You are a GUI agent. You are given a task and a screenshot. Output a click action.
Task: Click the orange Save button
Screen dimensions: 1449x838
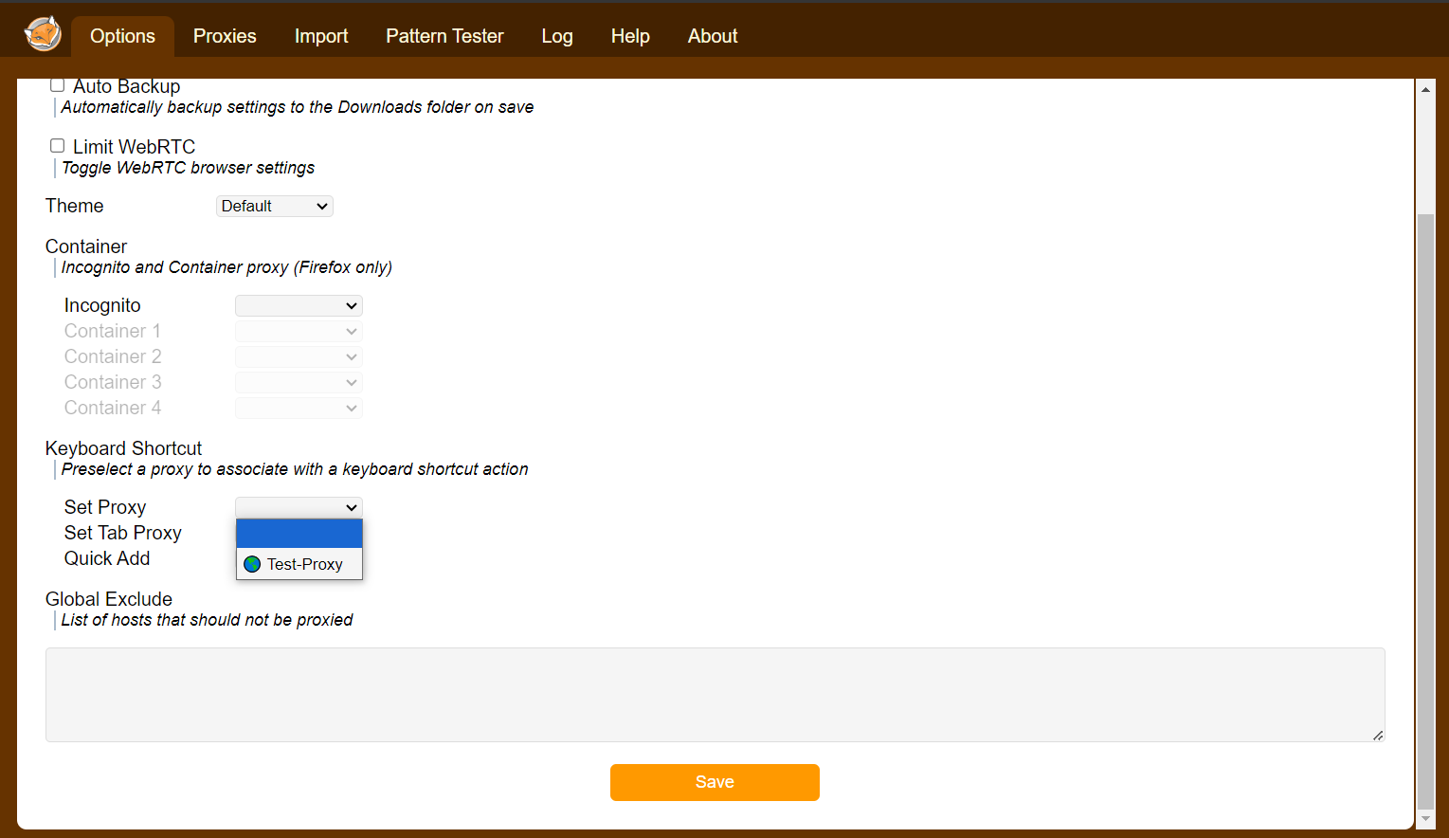point(715,782)
